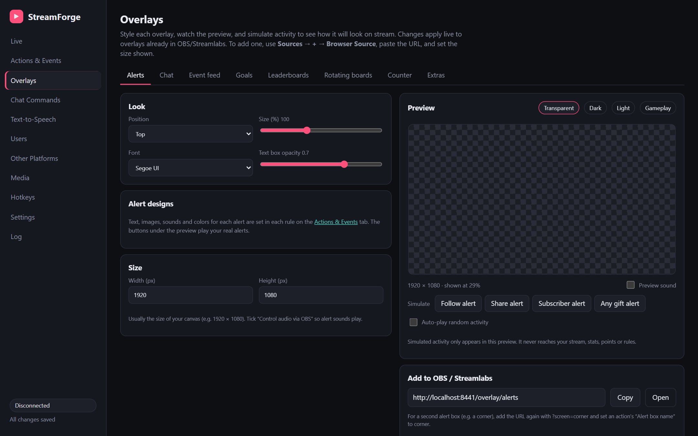
Task: Open Settings in the sidebar
Action: 53,217
